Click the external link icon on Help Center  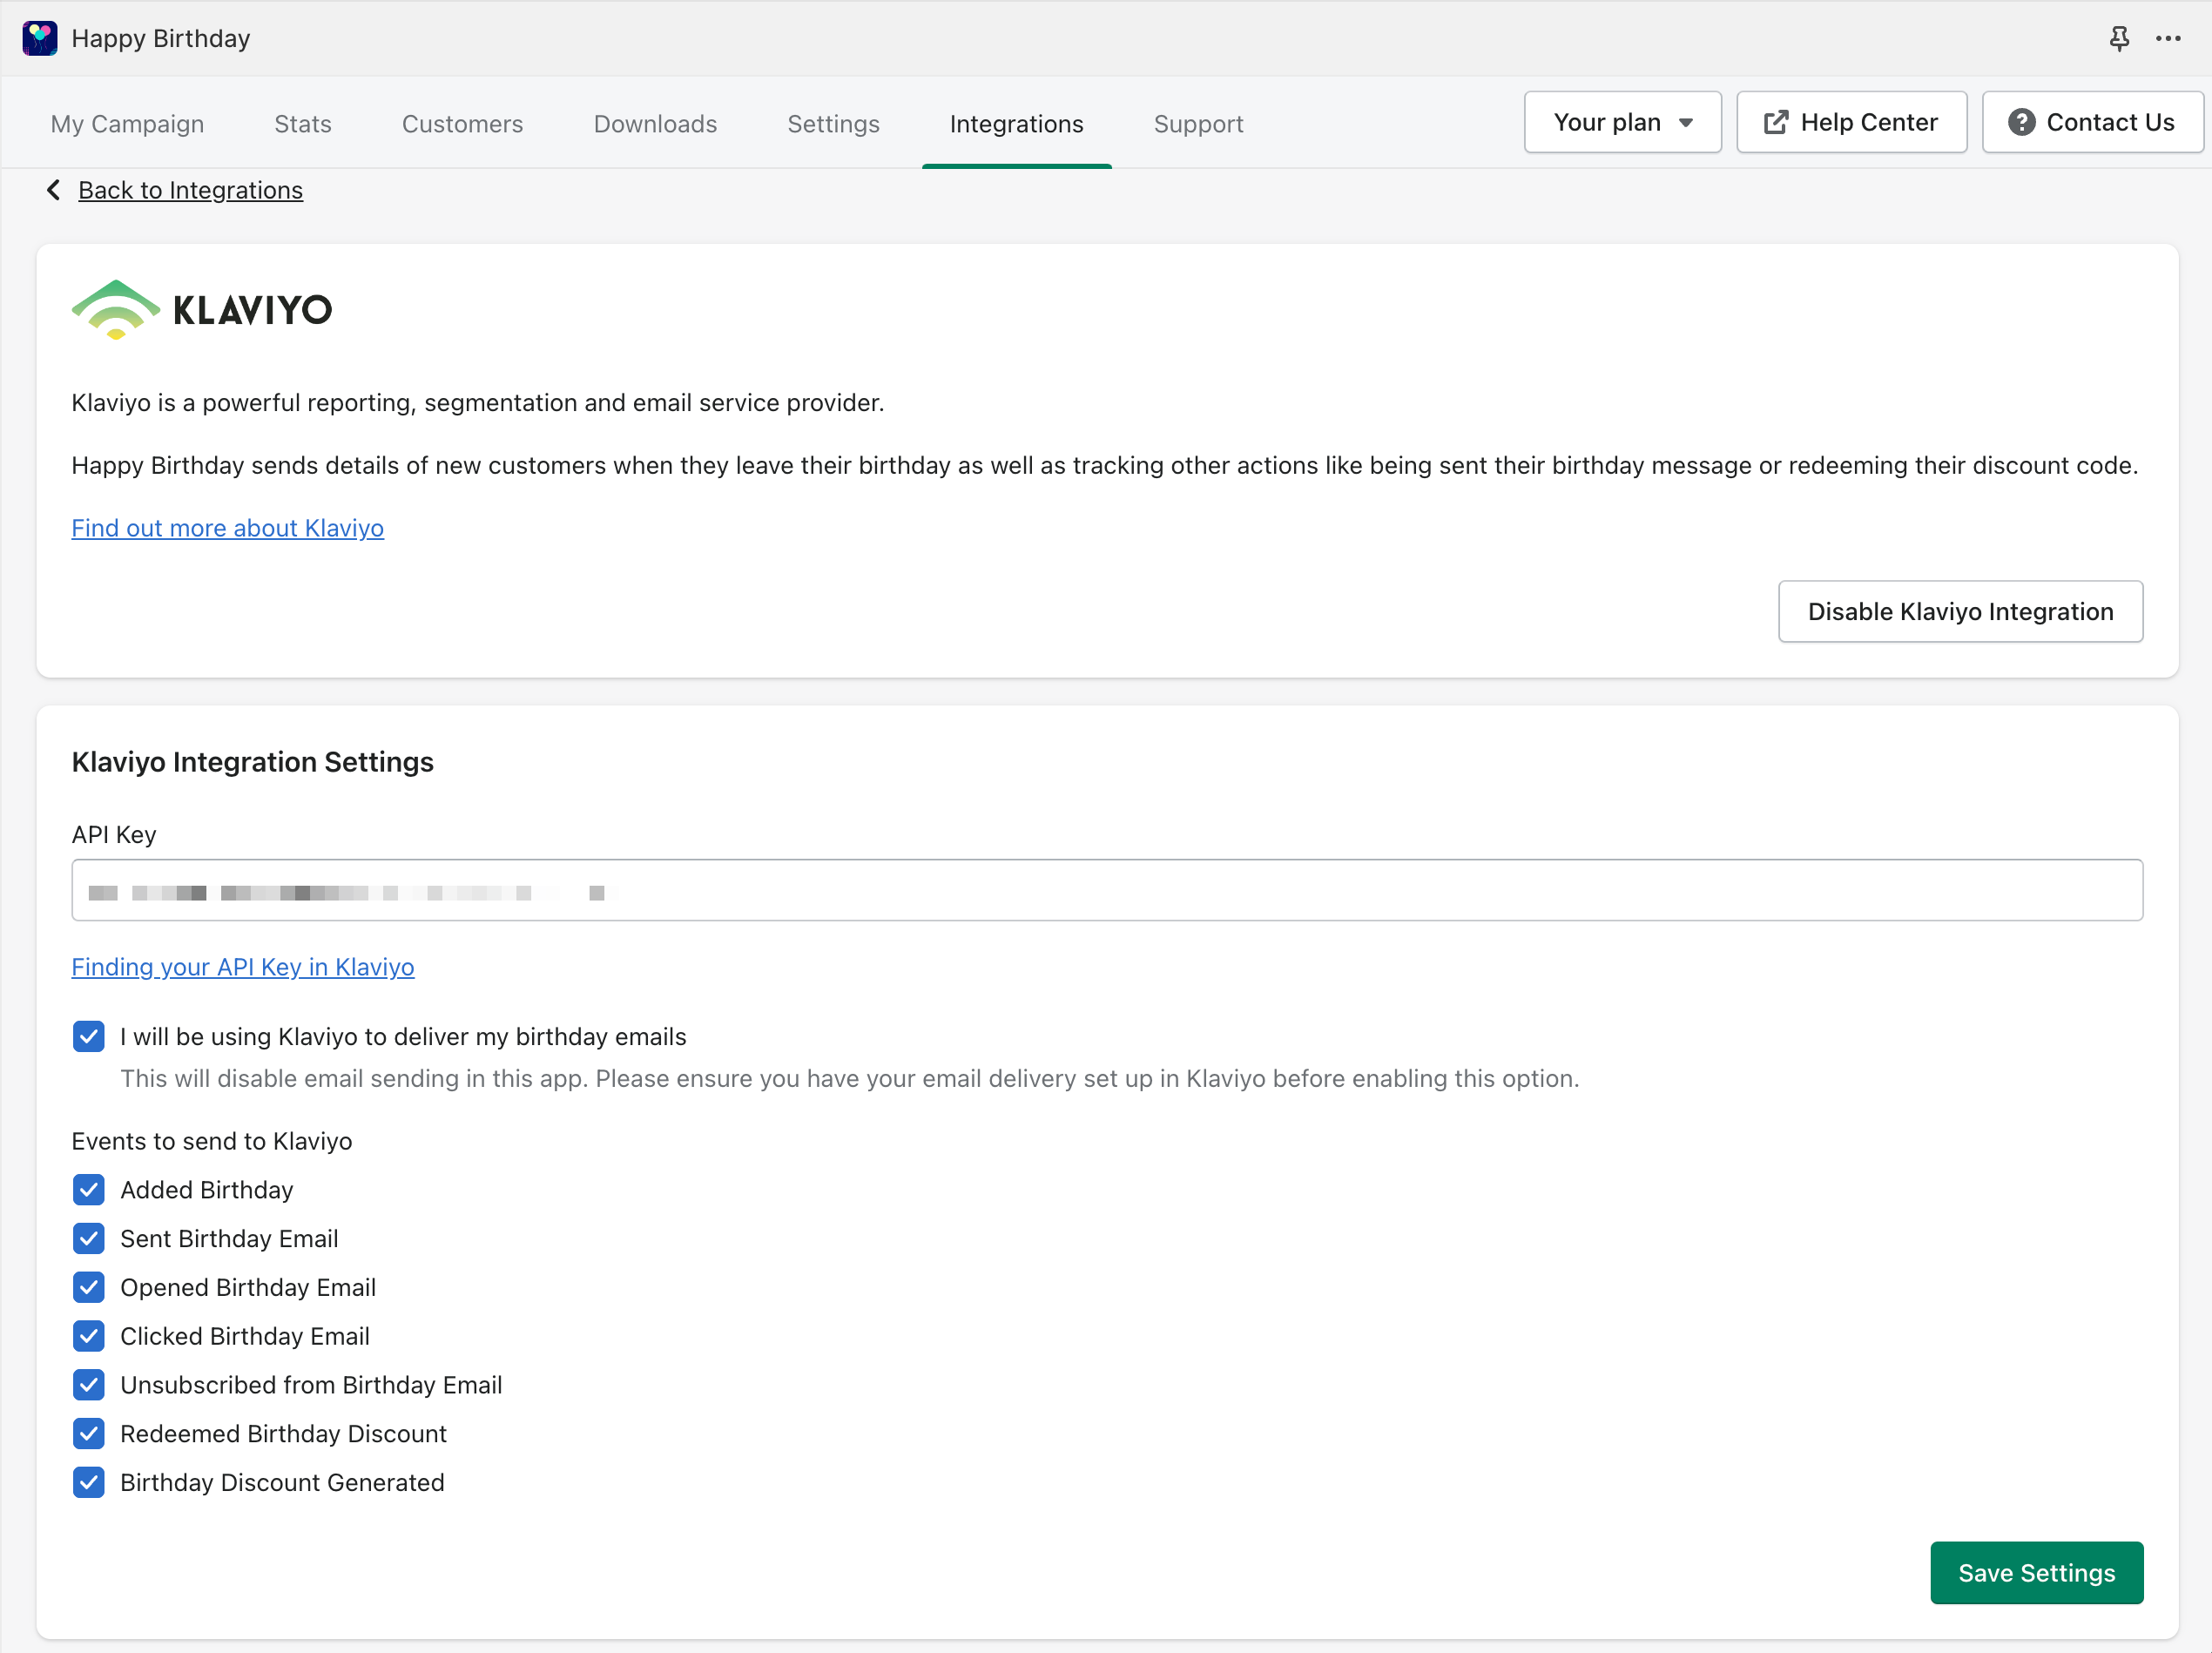pos(1776,121)
